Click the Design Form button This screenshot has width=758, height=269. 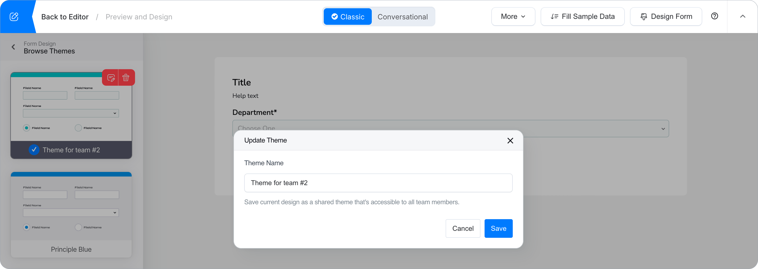point(666,17)
